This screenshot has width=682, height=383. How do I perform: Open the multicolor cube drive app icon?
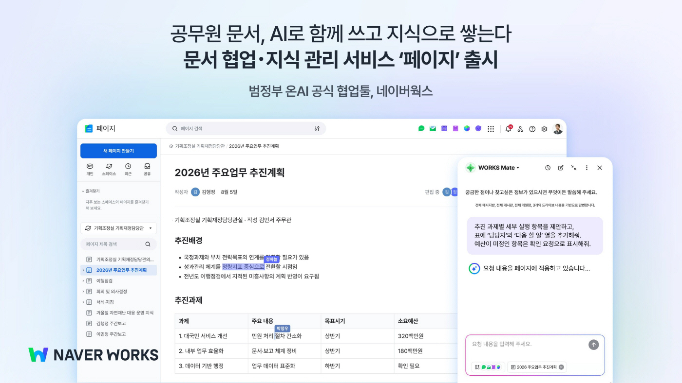(467, 129)
